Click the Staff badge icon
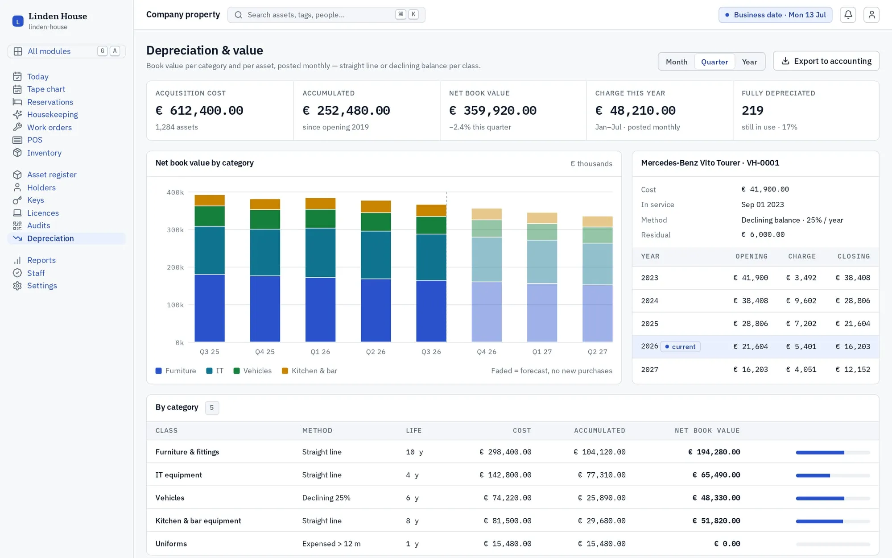 (x=17, y=273)
